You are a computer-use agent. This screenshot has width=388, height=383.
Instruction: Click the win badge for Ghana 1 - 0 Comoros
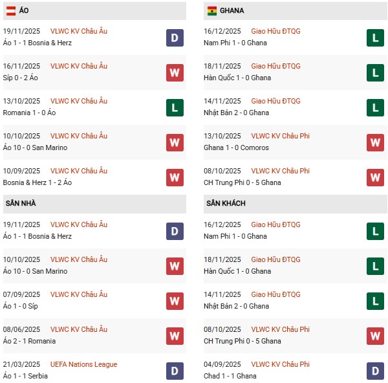(x=376, y=142)
